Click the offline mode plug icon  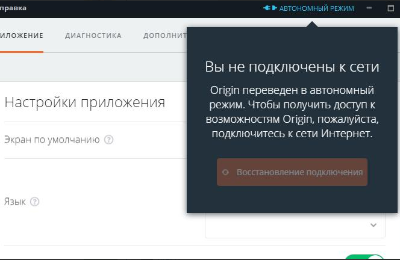coord(269,8)
